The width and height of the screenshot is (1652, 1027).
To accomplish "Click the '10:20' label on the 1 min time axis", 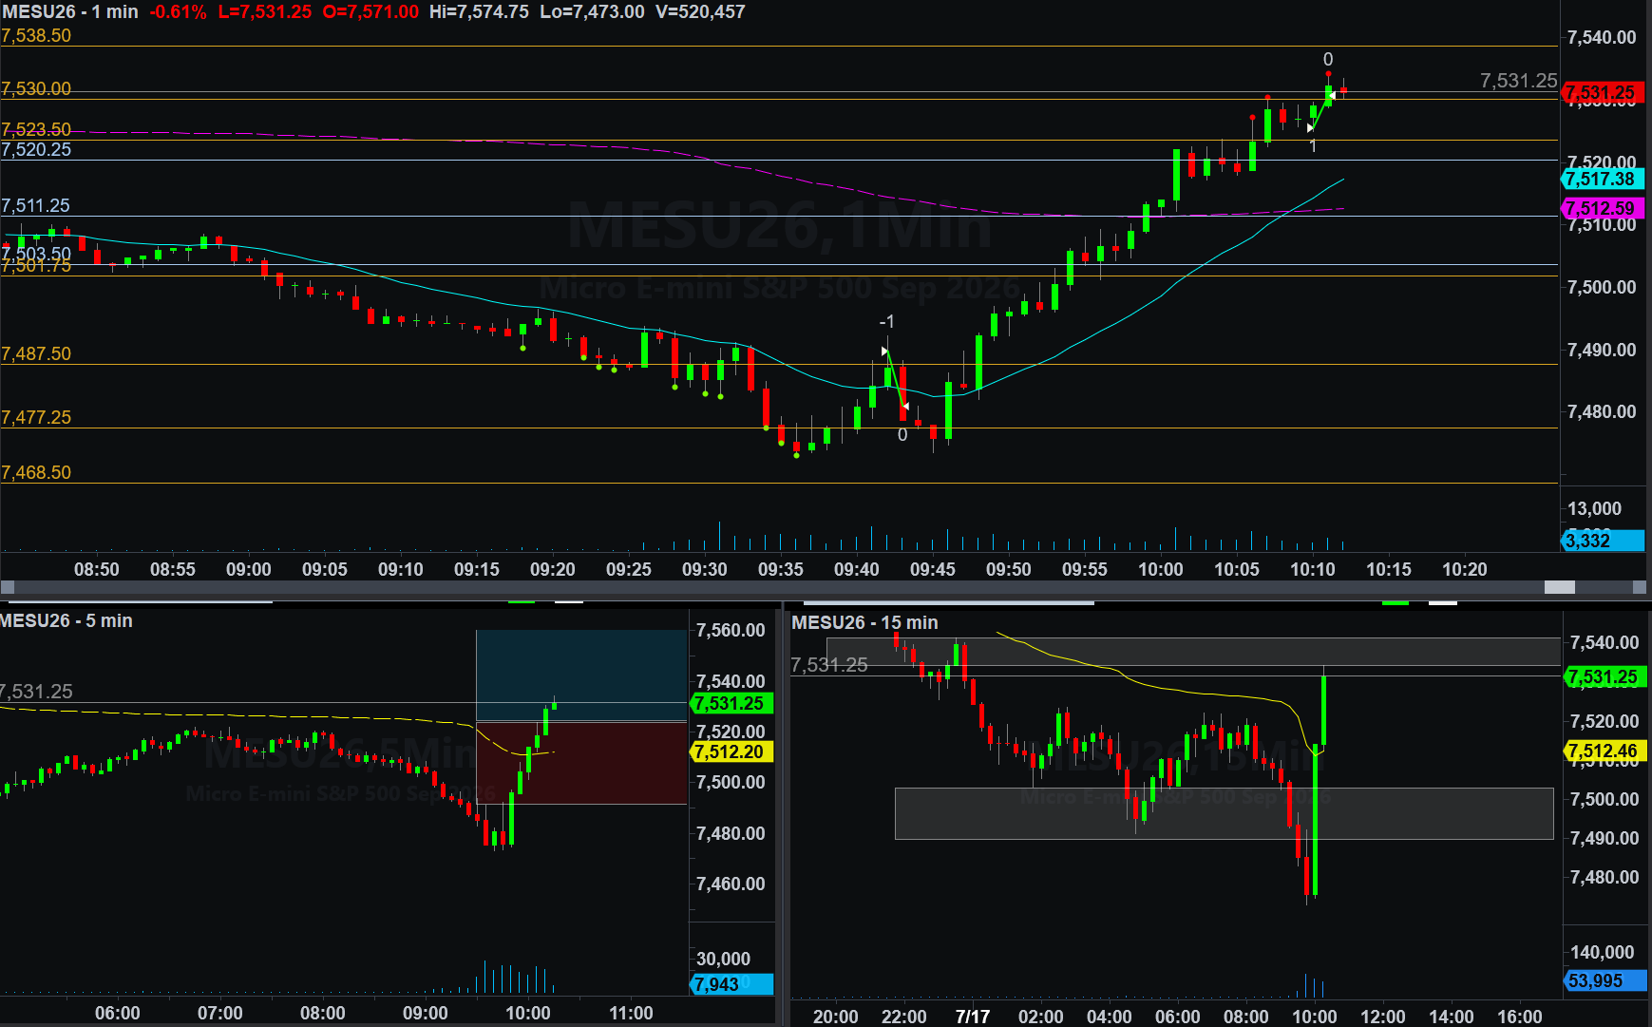I will click(1465, 569).
